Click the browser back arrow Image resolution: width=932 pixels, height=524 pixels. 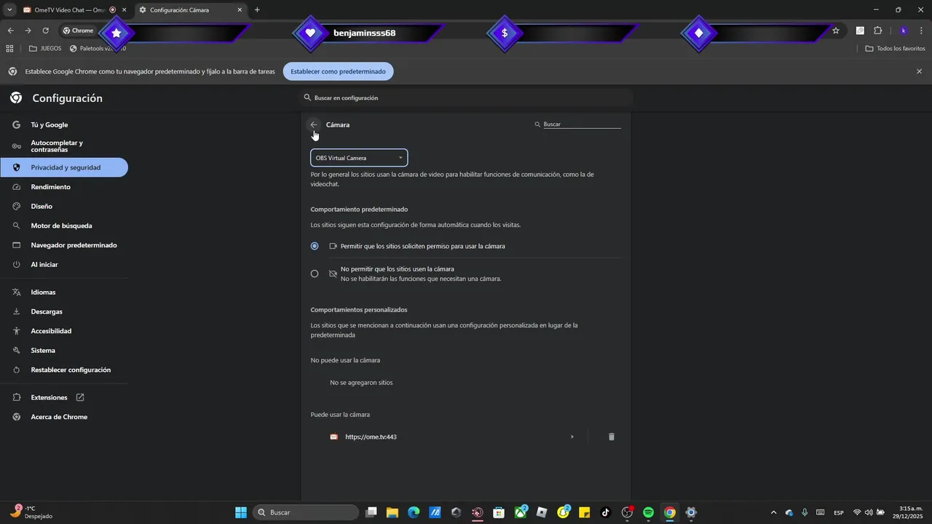[10, 31]
